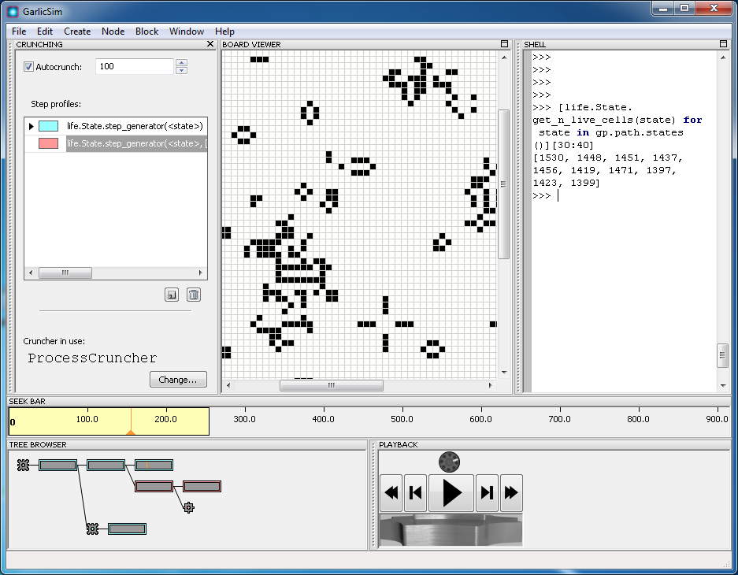Maximize the Board Viewer panel
The width and height of the screenshot is (738, 575).
[504, 44]
